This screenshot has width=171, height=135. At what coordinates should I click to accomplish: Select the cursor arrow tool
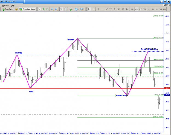(89, 9)
